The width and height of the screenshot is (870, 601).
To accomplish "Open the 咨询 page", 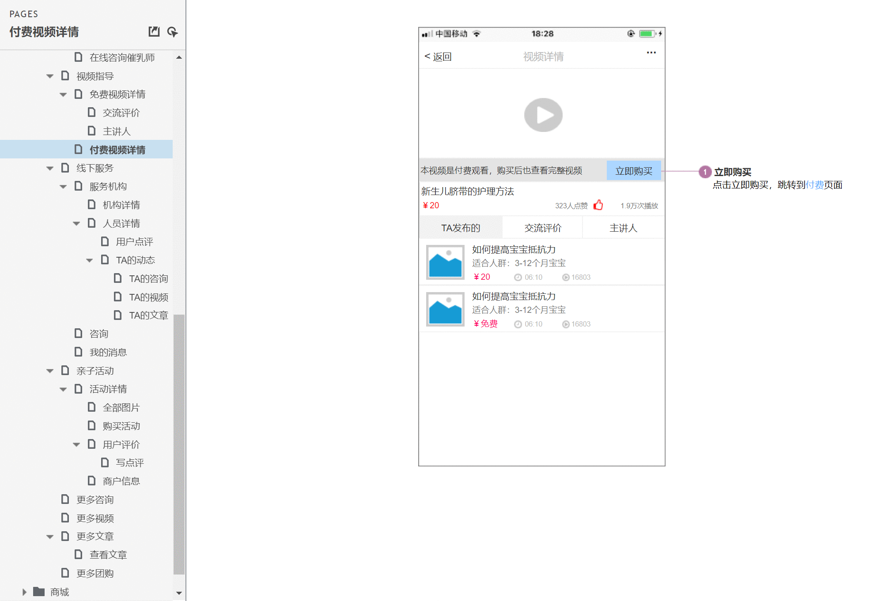I will pos(98,334).
